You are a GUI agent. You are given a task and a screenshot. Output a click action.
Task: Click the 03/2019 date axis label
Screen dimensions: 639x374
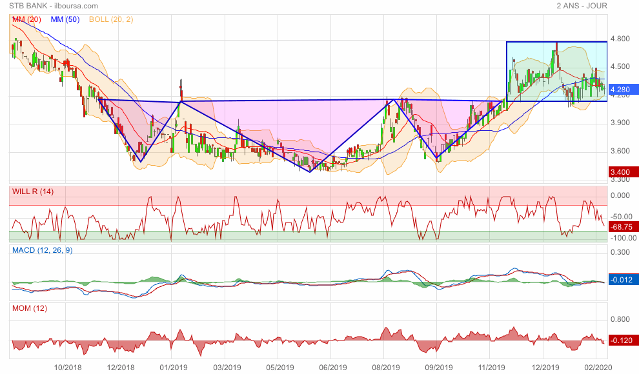(x=227, y=368)
